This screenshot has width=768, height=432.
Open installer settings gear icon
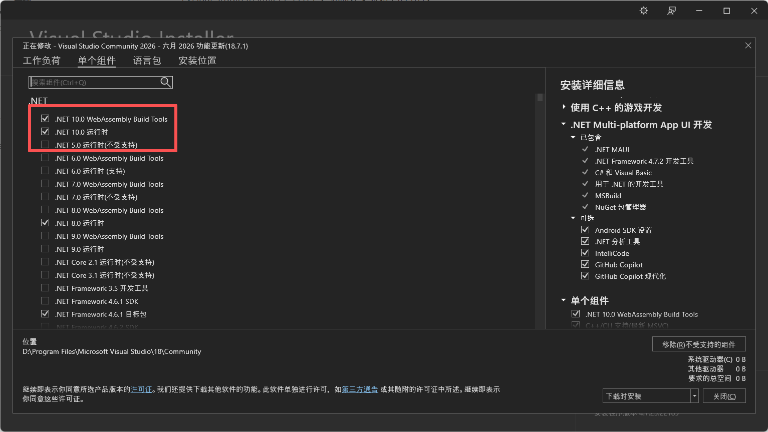click(644, 11)
